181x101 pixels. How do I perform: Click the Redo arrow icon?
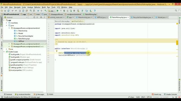point(16,11)
